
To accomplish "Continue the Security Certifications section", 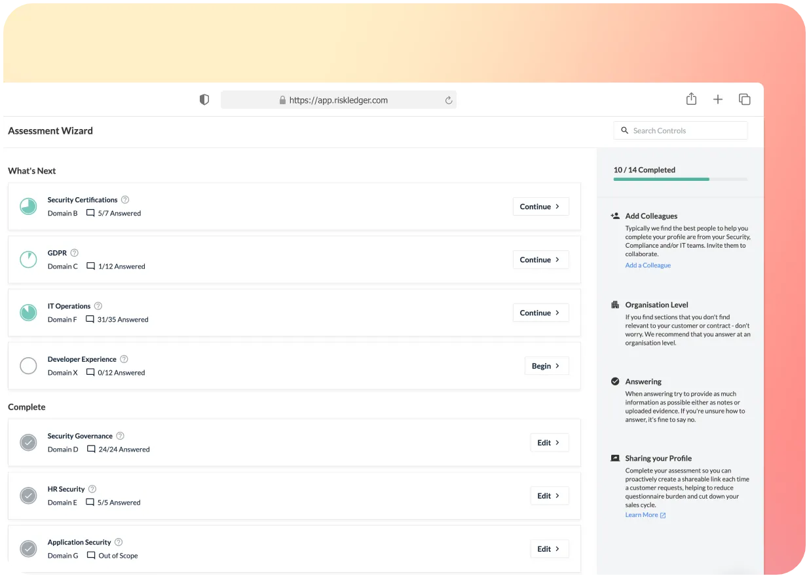I will 540,206.
